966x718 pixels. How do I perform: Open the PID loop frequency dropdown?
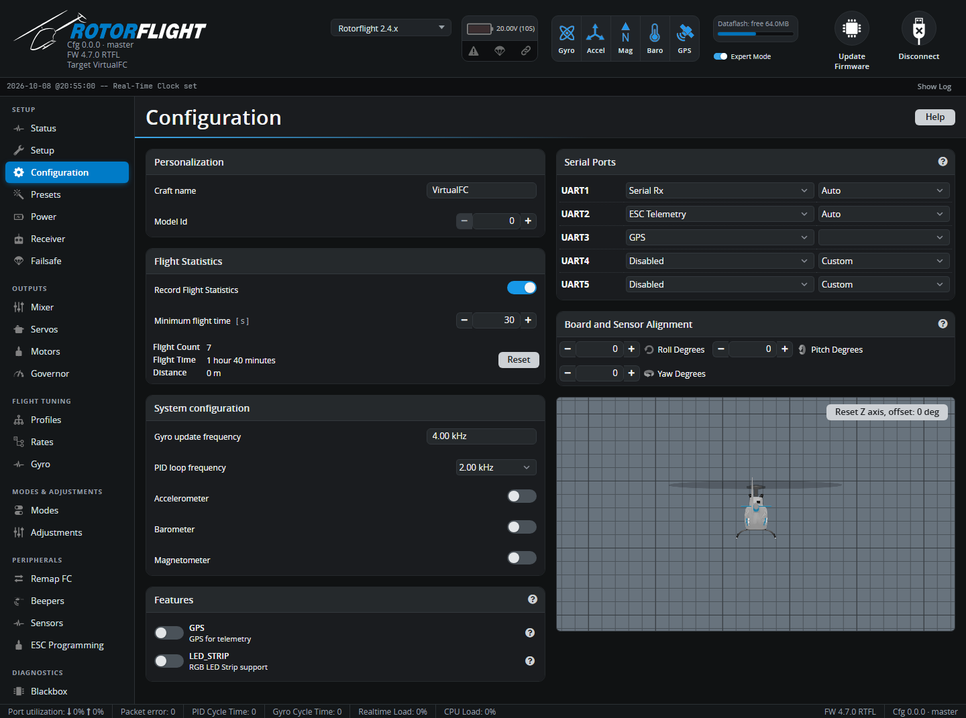496,467
